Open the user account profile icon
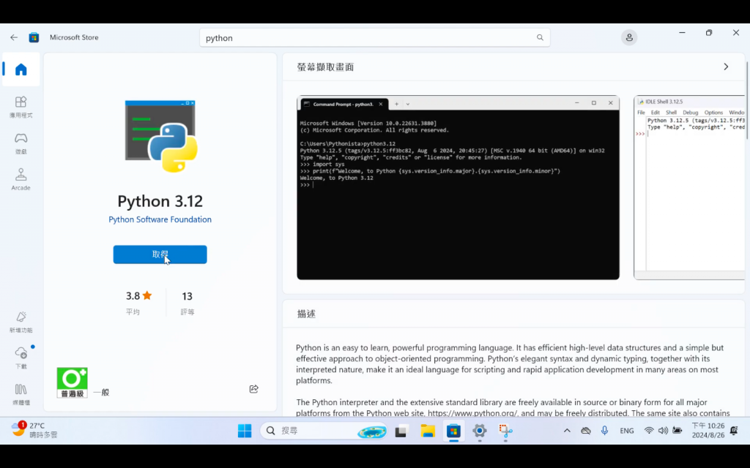Image resolution: width=750 pixels, height=468 pixels. pos(629,37)
